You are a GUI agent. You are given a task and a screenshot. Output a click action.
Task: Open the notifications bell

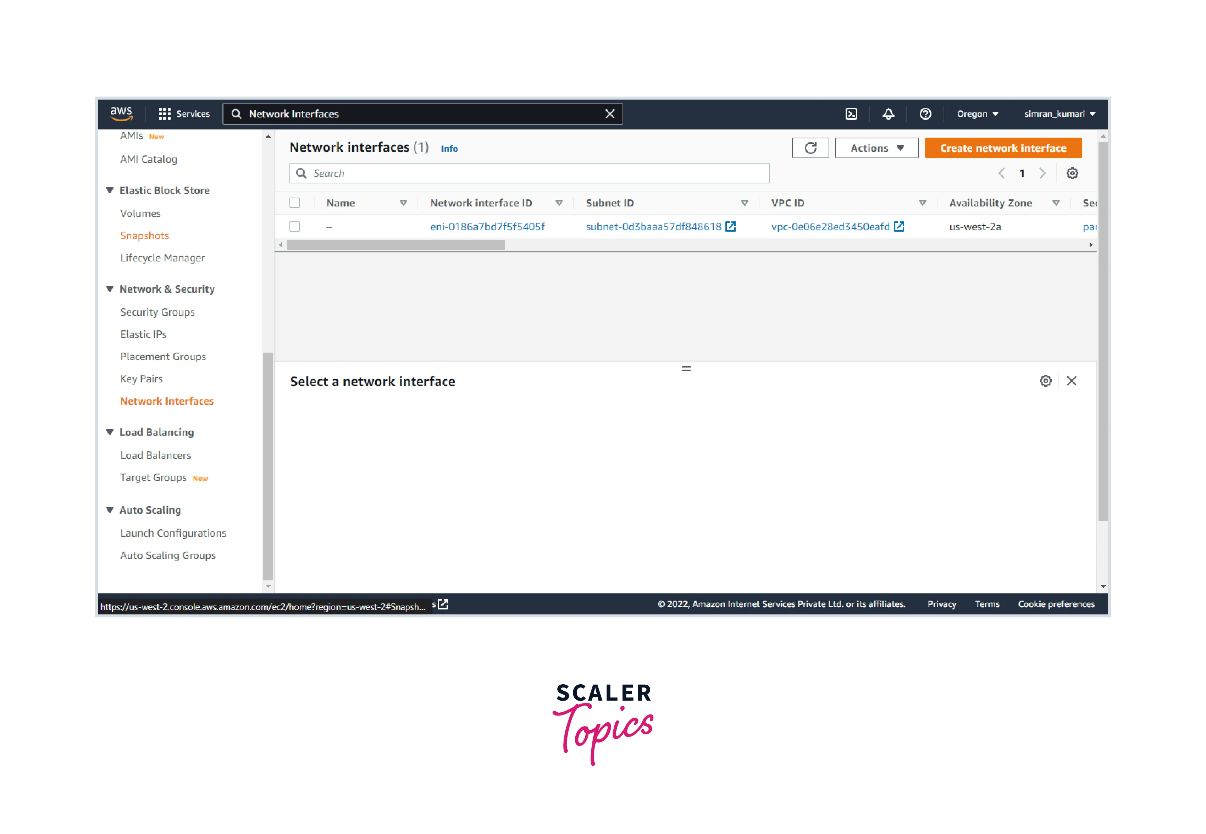pyautogui.click(x=888, y=114)
